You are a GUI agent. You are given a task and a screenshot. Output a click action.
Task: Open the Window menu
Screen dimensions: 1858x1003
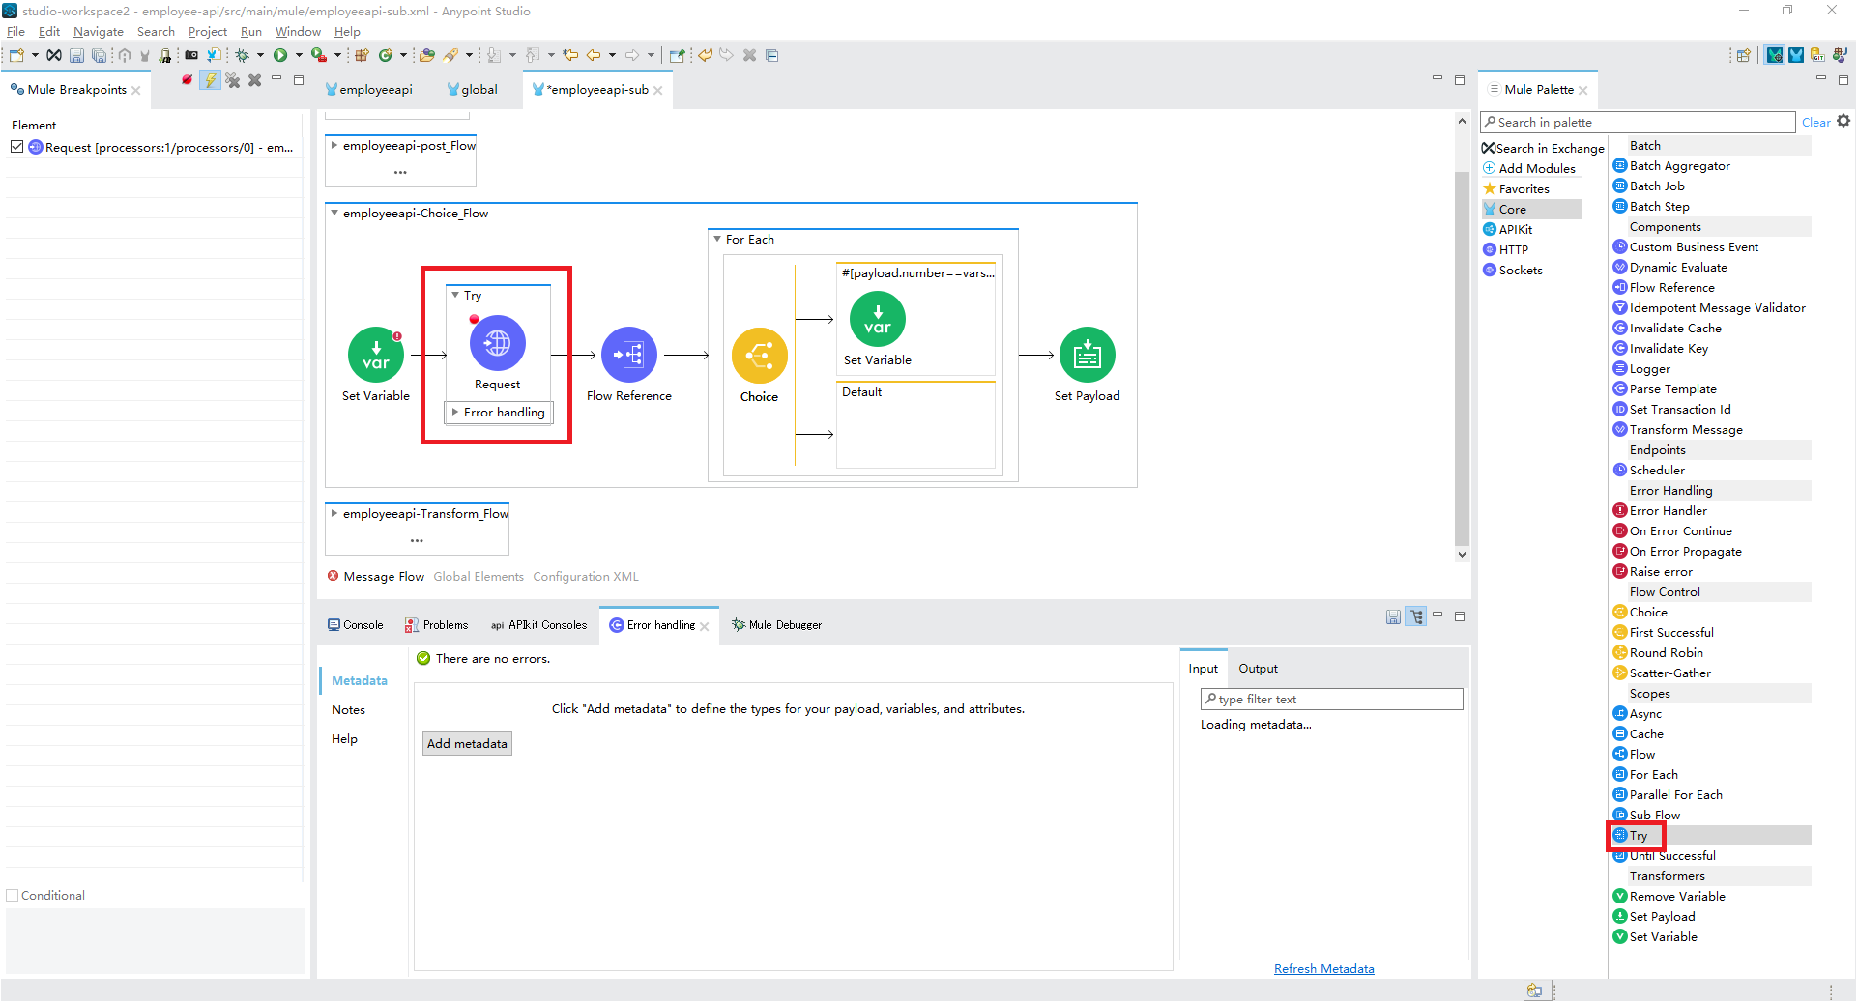(298, 32)
